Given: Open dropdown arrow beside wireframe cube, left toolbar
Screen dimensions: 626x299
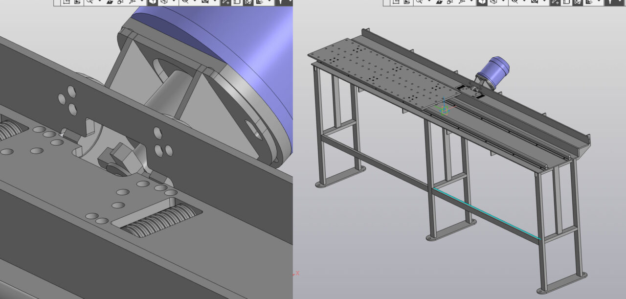Looking at the screenshot, I should [x=174, y=1].
